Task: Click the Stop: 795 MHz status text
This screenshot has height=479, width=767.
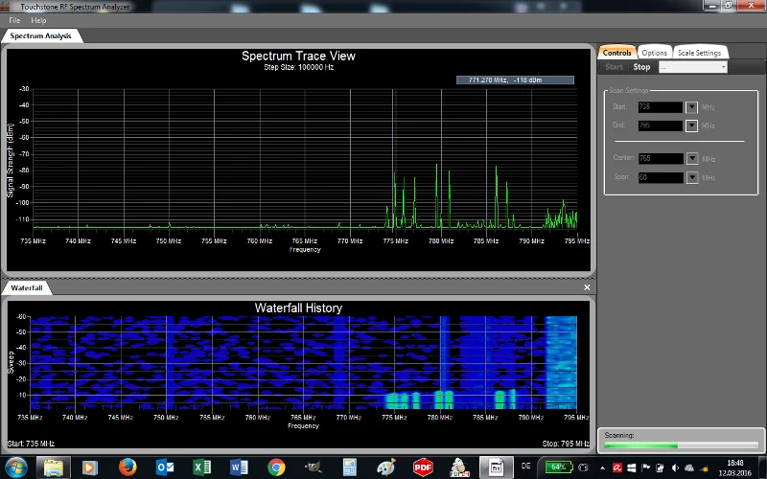Action: click(x=566, y=444)
